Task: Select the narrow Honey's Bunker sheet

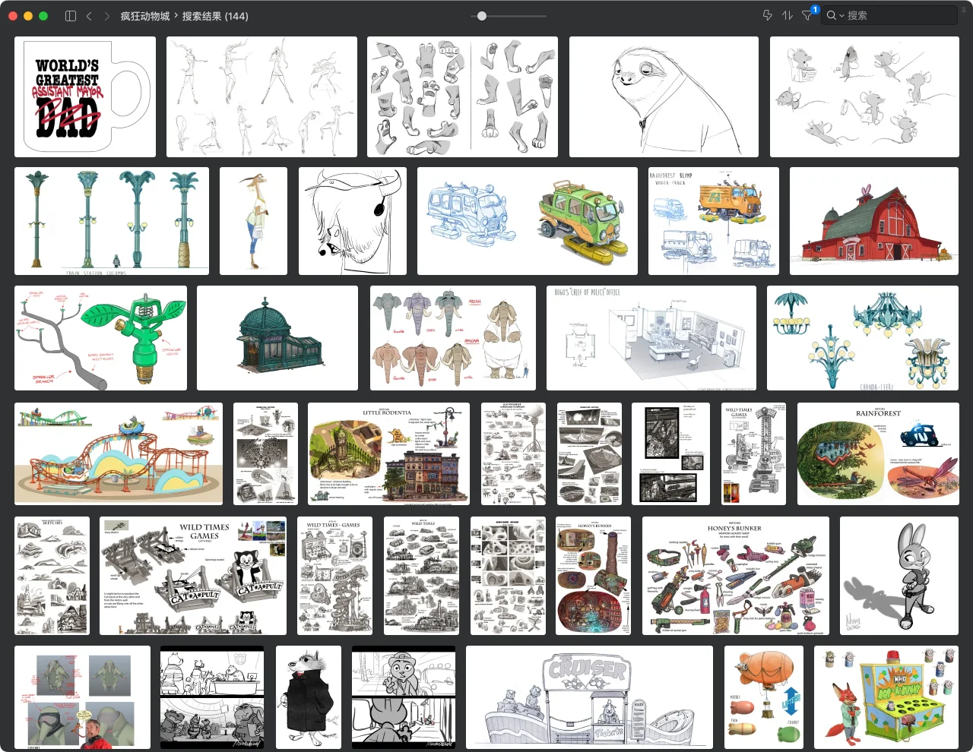Action: tap(594, 576)
